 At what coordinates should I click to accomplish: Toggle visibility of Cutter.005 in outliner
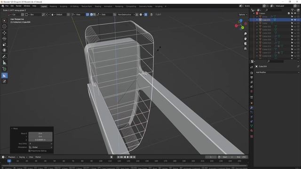point(295,39)
